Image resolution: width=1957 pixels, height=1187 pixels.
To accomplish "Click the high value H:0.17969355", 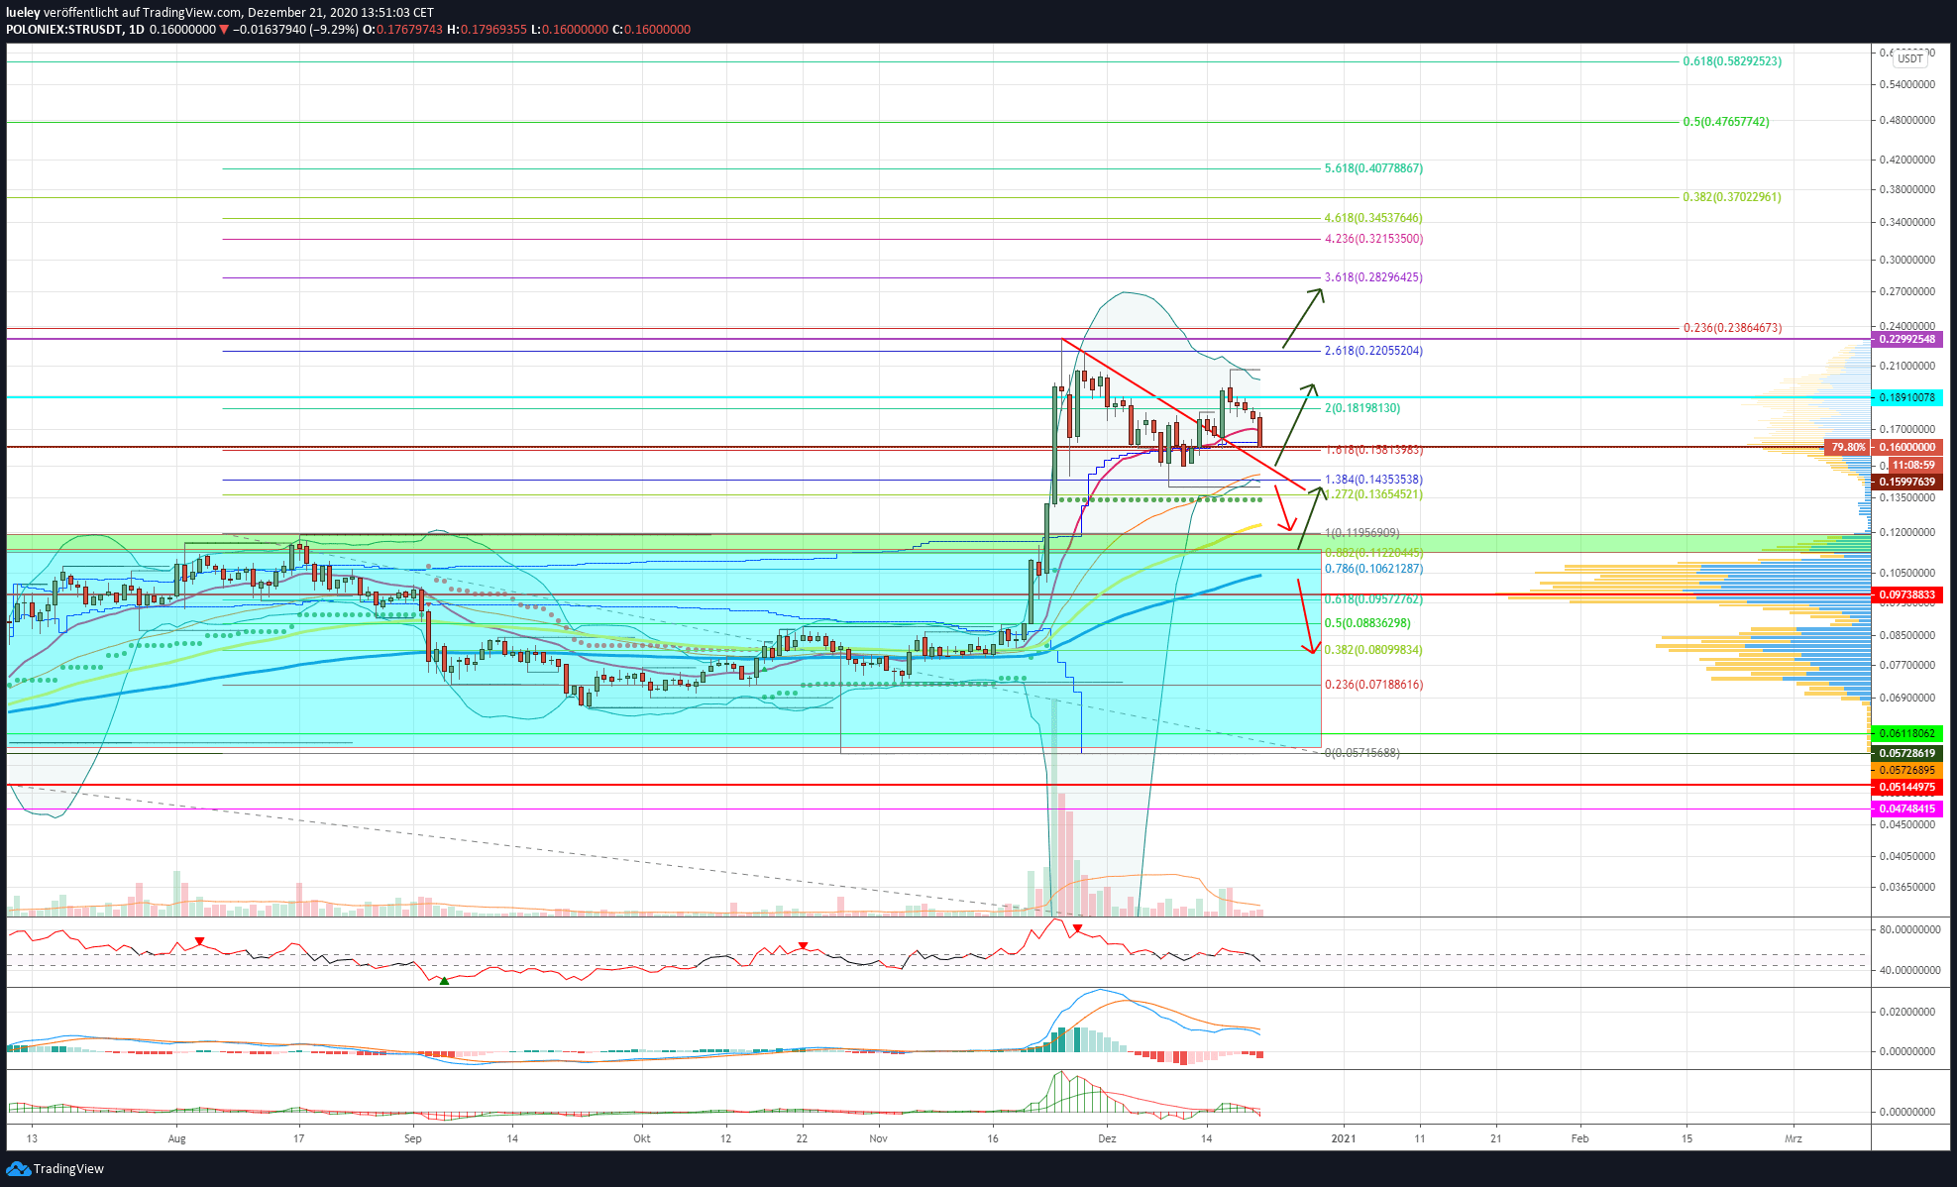I will click(x=487, y=30).
